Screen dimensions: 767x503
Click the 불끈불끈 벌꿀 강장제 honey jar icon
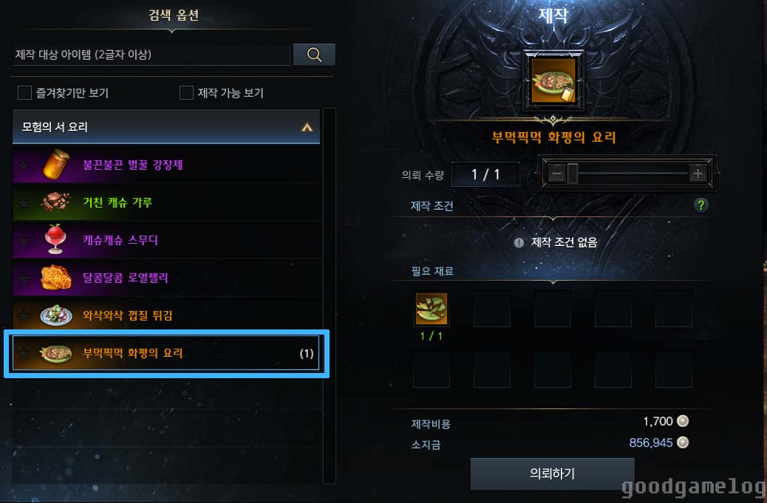(x=55, y=165)
